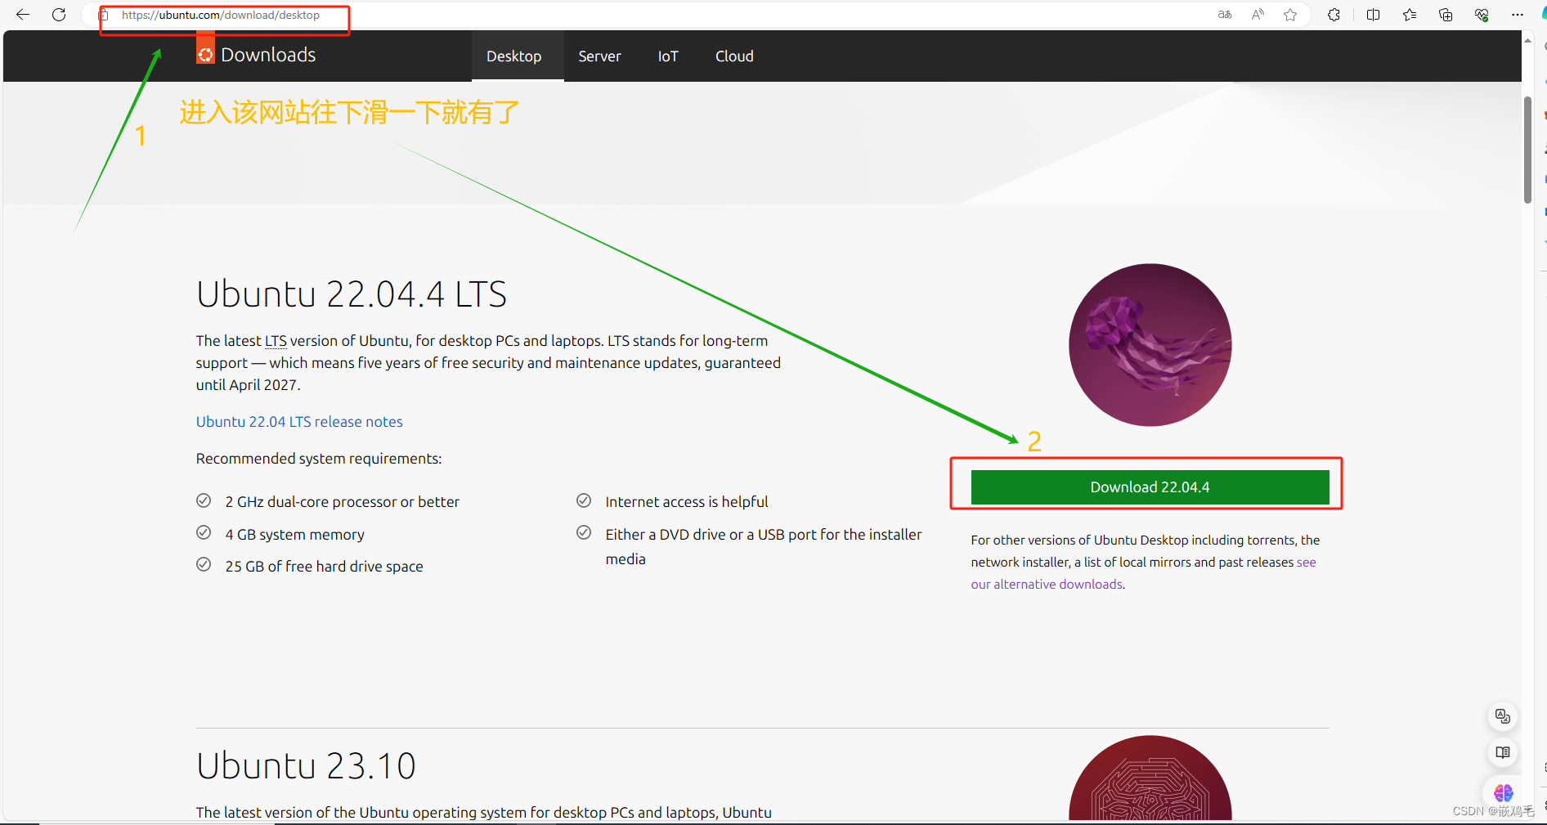Reload the Ubuntu download page
Image resolution: width=1547 pixels, height=825 pixels.
59,15
